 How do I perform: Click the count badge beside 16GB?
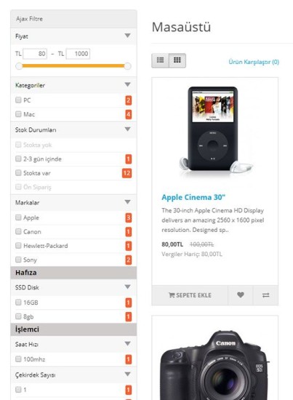[x=128, y=303]
